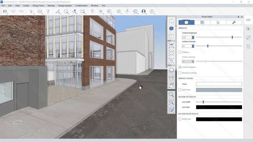Image resolution: width=253 pixels, height=142 pixels.
Task: Open the Line Color black swatch
Action: click(219, 107)
